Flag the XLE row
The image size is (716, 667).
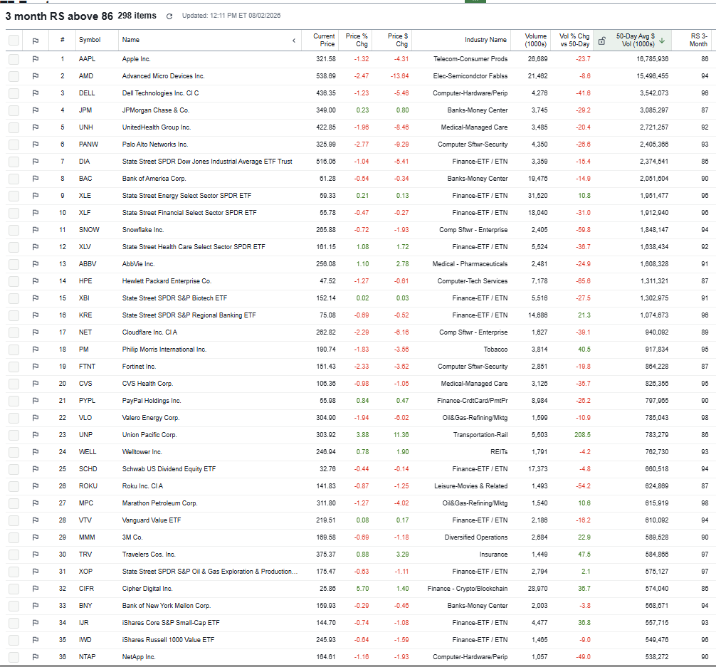(36, 196)
